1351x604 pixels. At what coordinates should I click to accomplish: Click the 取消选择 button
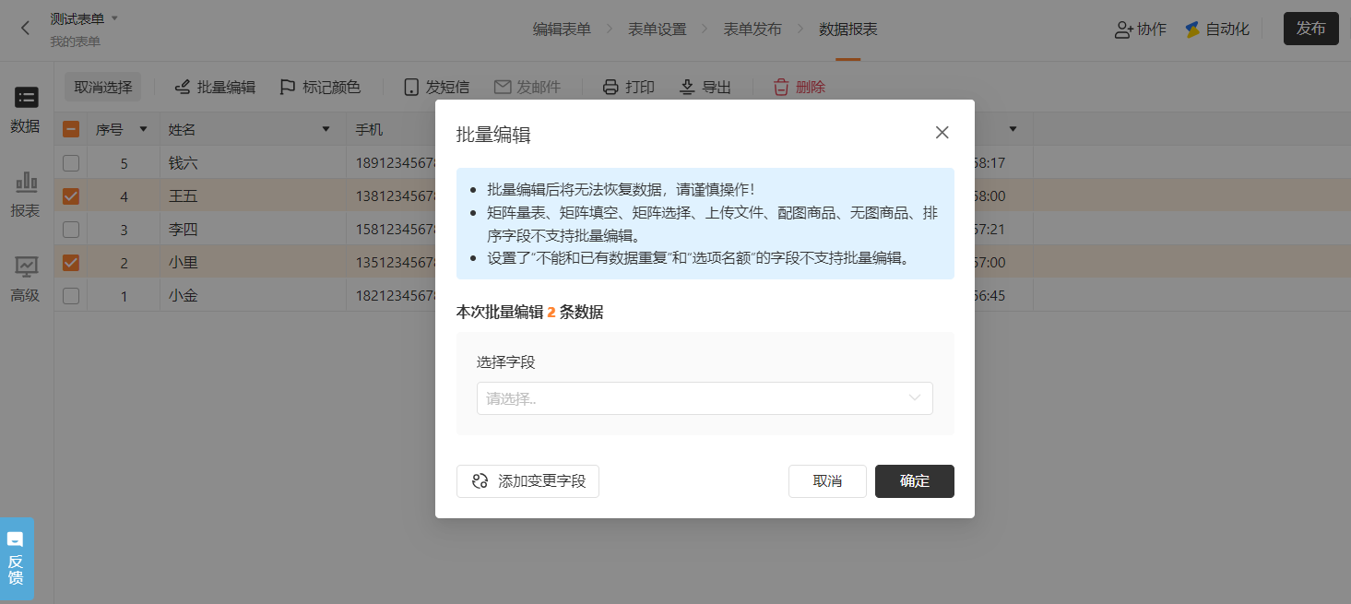coord(103,88)
